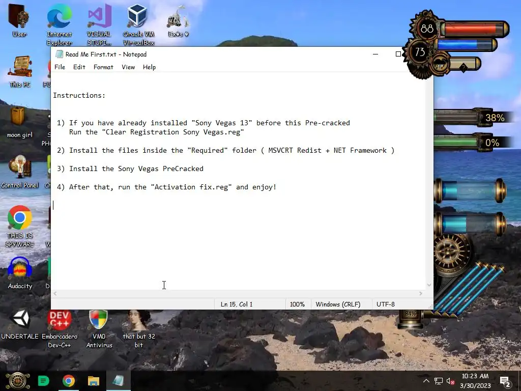Launch Audacity from the desktop

[x=20, y=273]
